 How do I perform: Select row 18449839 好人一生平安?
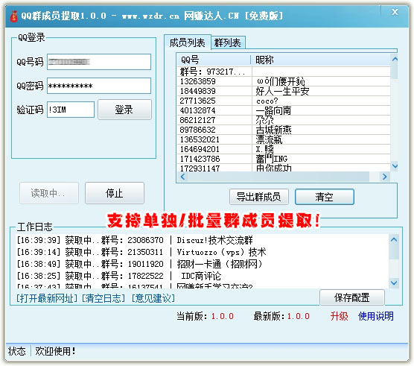pos(284,91)
